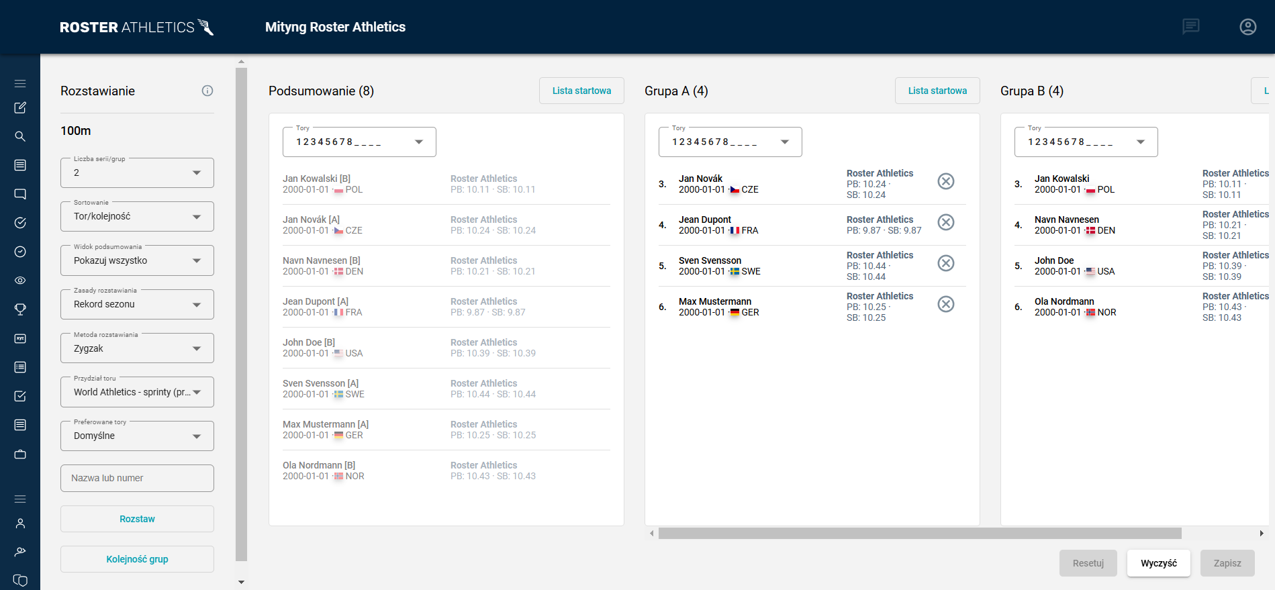Click the clock-check circle icon in sidebar

click(x=20, y=252)
